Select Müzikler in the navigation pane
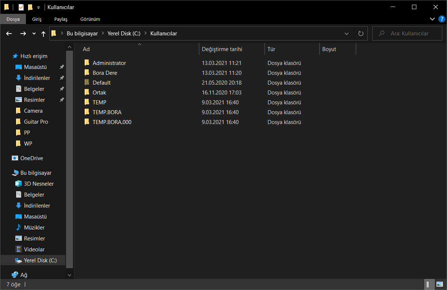This screenshot has height=290, width=447. (34, 228)
